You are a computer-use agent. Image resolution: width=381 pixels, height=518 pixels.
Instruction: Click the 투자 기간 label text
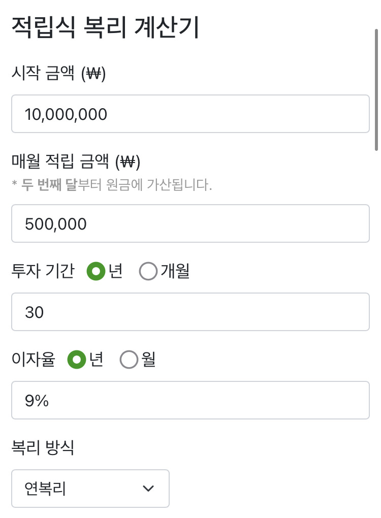43,271
